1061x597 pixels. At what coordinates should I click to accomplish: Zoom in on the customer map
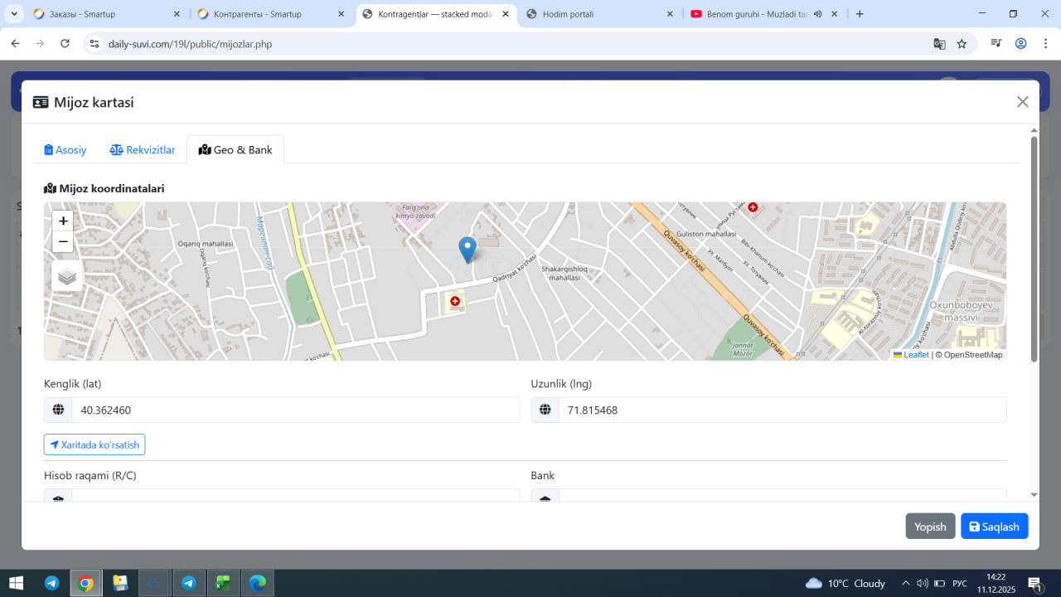[63, 221]
